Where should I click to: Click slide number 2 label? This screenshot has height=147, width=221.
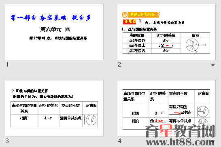coord(119,65)
